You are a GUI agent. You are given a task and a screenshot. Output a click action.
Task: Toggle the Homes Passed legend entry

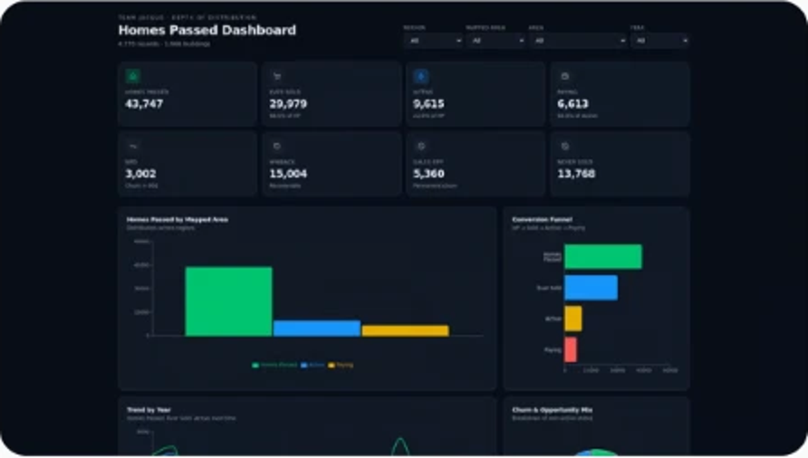coord(274,365)
